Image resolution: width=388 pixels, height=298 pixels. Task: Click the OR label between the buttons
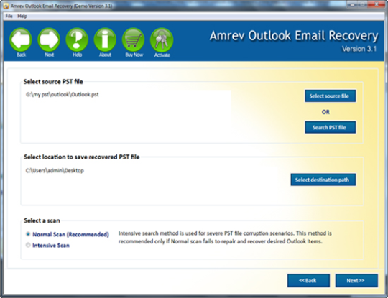click(x=325, y=112)
